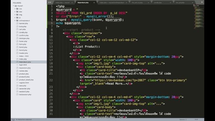The image size is (215, 121).
Task: Expand the img folder
Action: tap(15, 15)
